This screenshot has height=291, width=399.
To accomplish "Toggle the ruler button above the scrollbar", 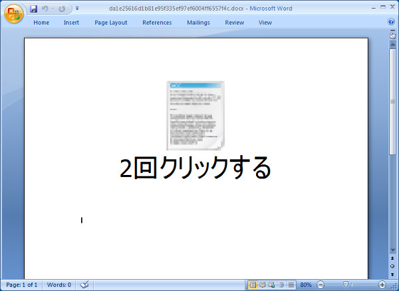I will click(392, 36).
